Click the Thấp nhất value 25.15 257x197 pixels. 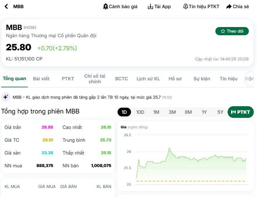point(106,153)
